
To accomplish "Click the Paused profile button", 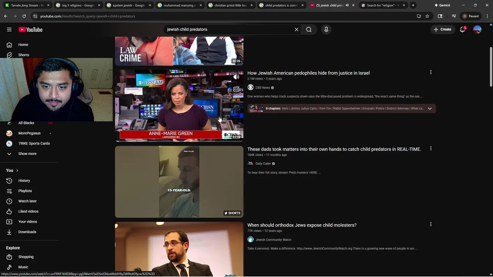I will [x=471, y=16].
